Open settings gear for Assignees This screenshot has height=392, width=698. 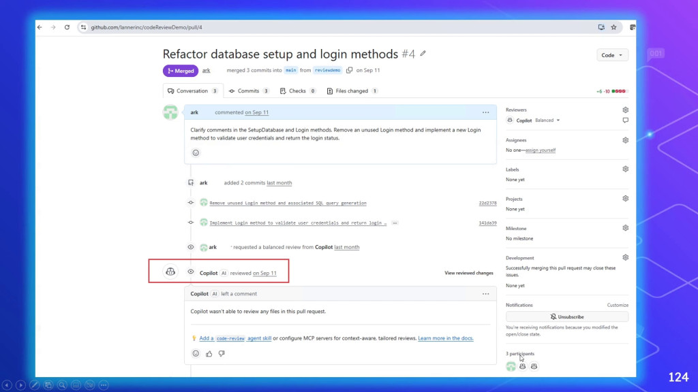point(626,140)
